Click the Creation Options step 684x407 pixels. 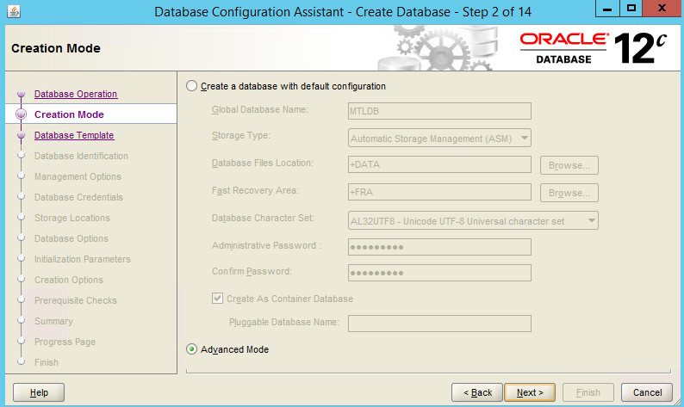coord(69,280)
